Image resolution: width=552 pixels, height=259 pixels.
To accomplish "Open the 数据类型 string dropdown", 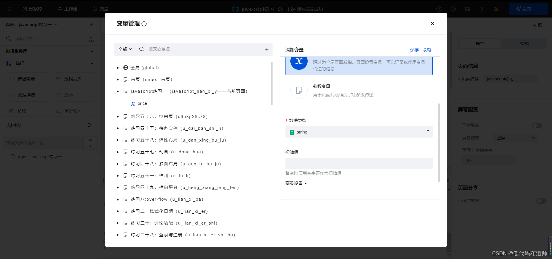I will 359,132.
